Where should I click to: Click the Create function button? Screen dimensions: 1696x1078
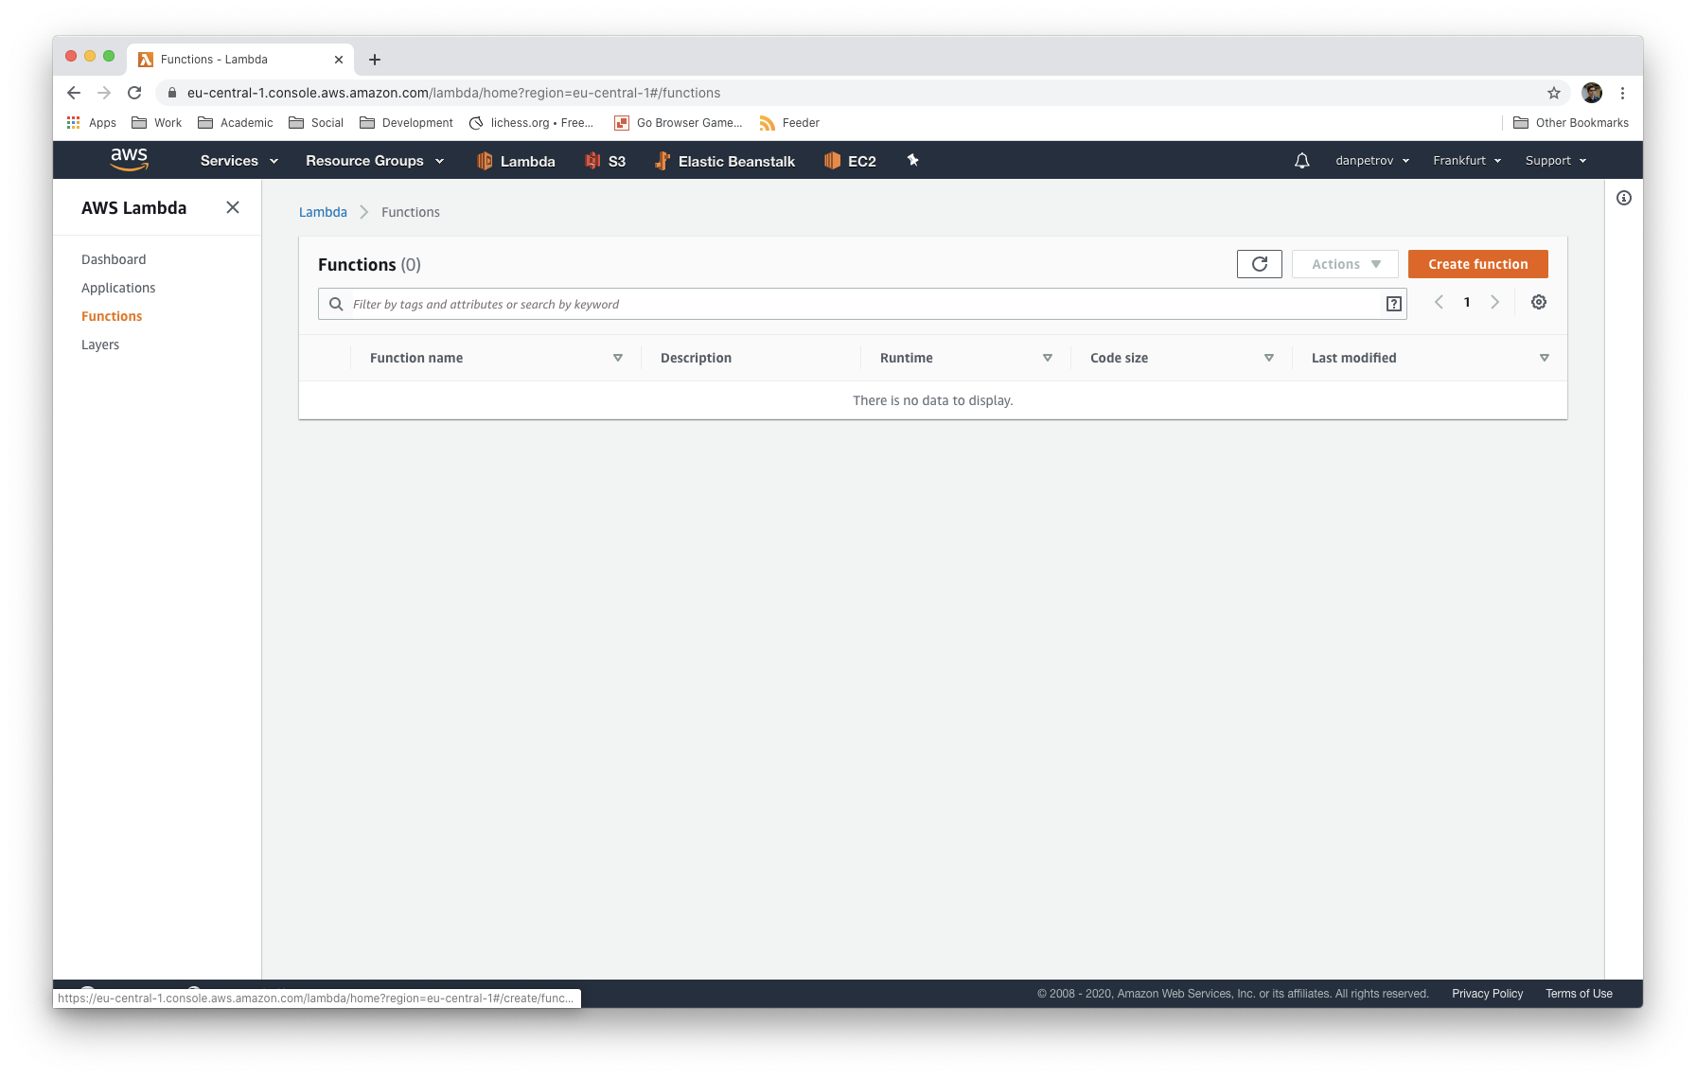[1477, 263]
